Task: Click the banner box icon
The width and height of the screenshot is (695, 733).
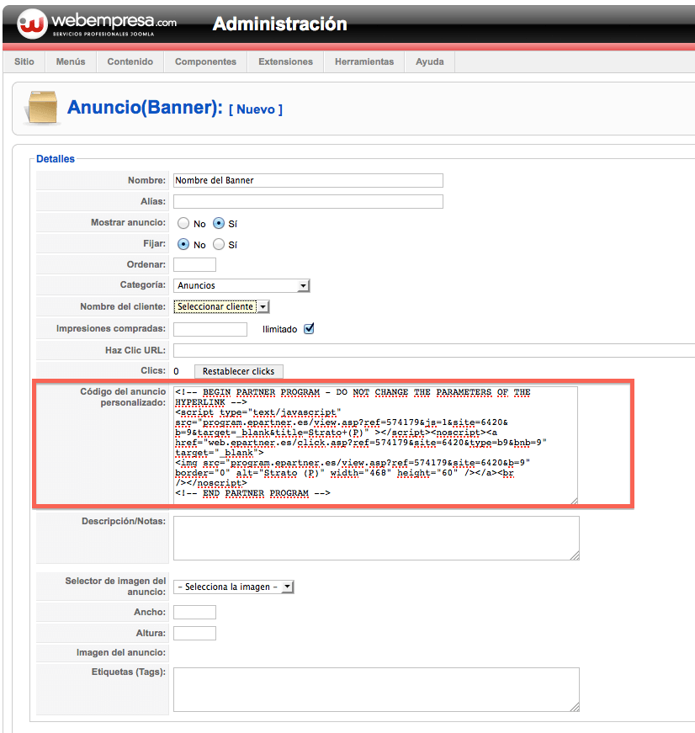Action: 42,108
